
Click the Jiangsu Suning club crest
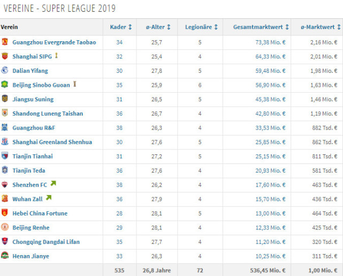[5, 99]
